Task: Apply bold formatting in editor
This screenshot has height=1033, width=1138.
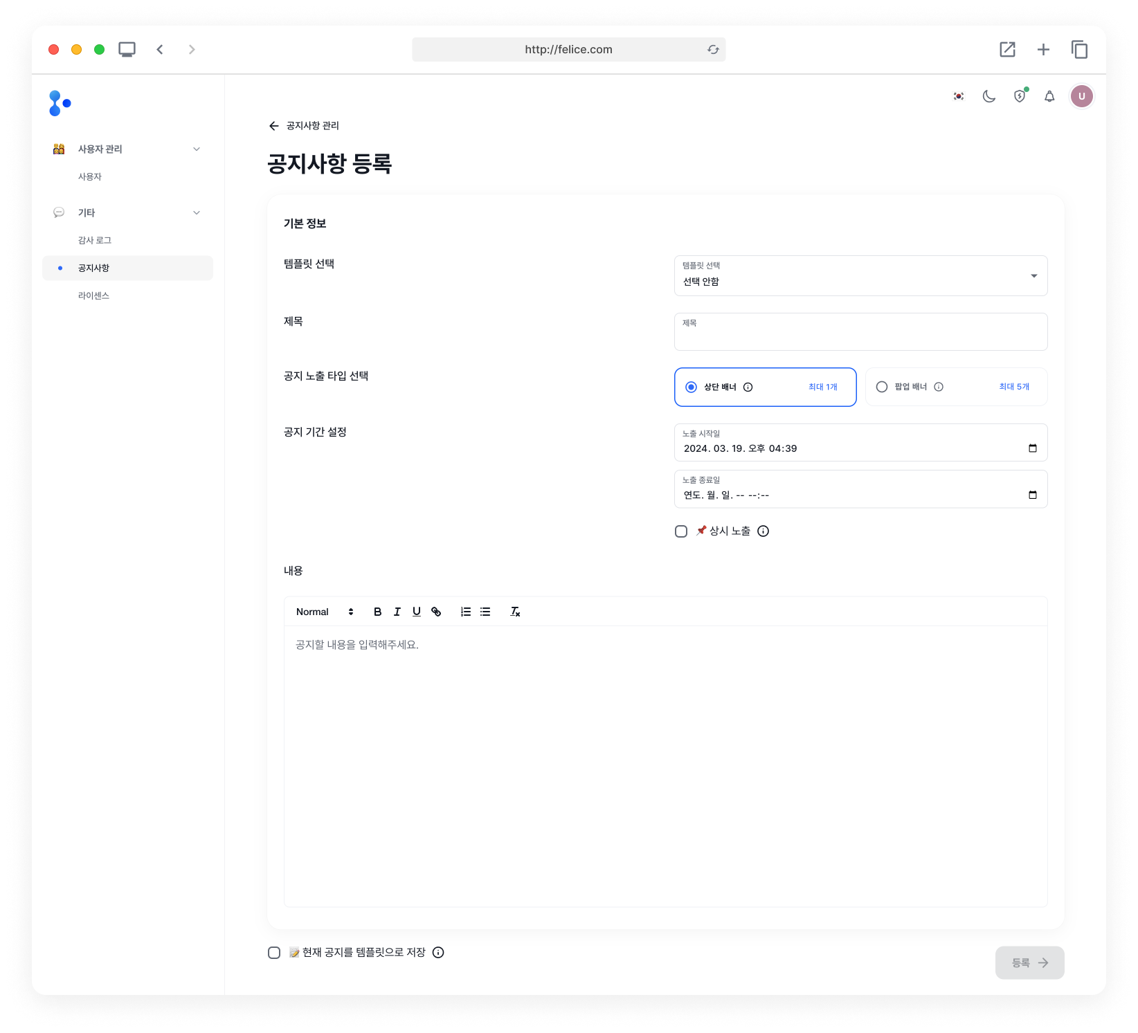Action: click(377, 612)
